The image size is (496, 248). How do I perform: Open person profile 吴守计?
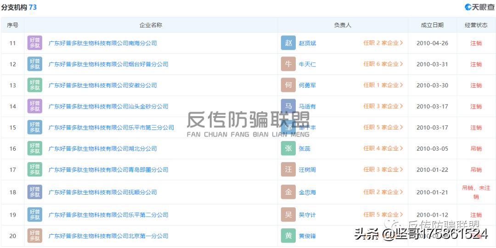[307, 215]
